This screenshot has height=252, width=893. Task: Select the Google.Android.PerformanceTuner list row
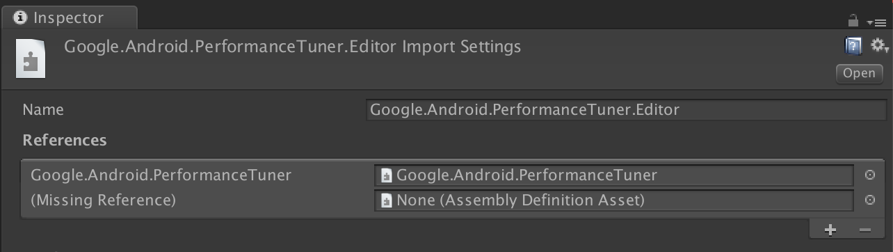452,175
